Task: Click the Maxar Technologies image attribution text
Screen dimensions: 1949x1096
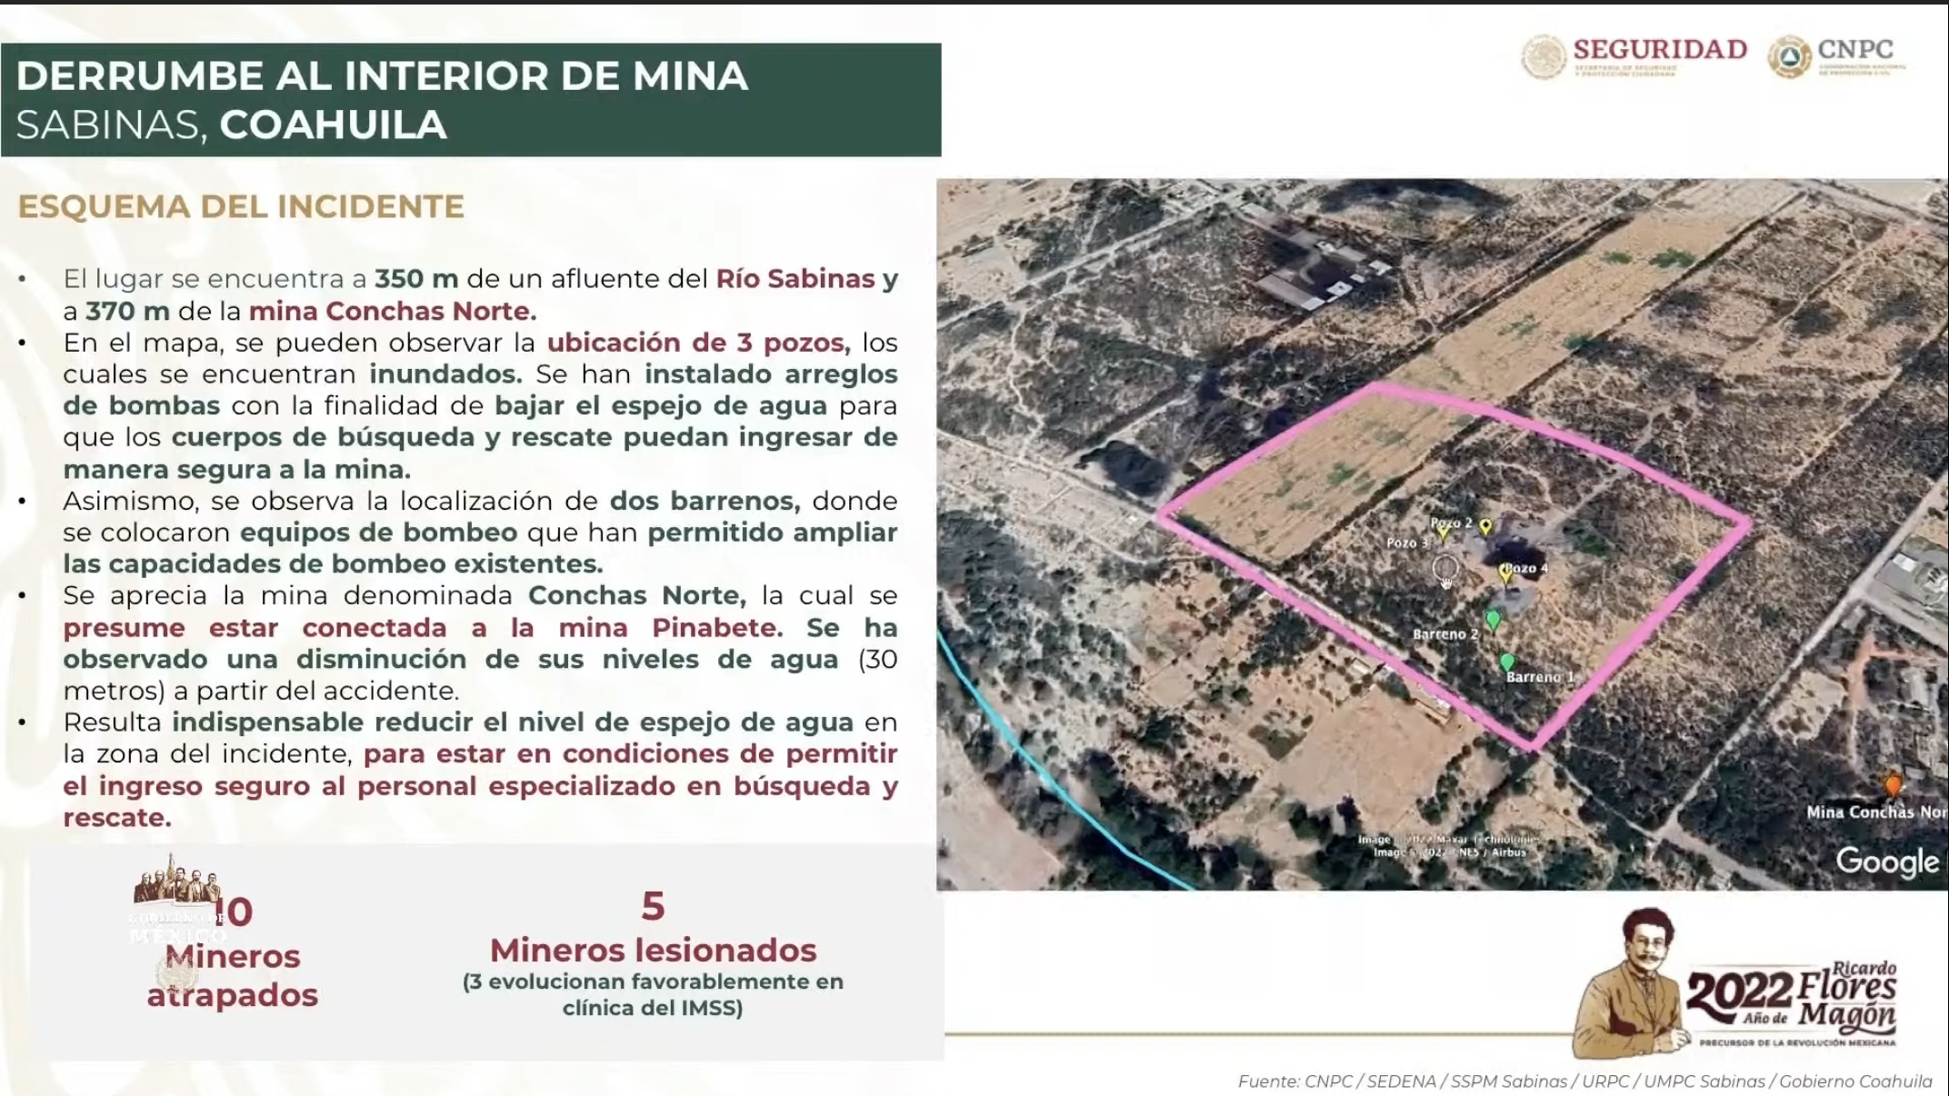Action: [x=1449, y=840]
